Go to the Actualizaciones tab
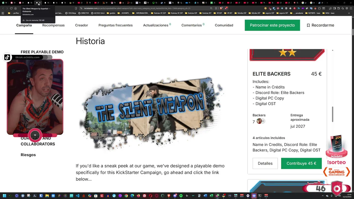 coord(157,25)
